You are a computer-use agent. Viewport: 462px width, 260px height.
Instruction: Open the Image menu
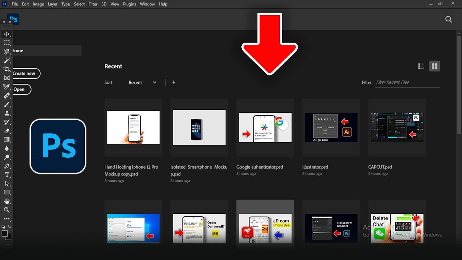[x=38, y=4]
